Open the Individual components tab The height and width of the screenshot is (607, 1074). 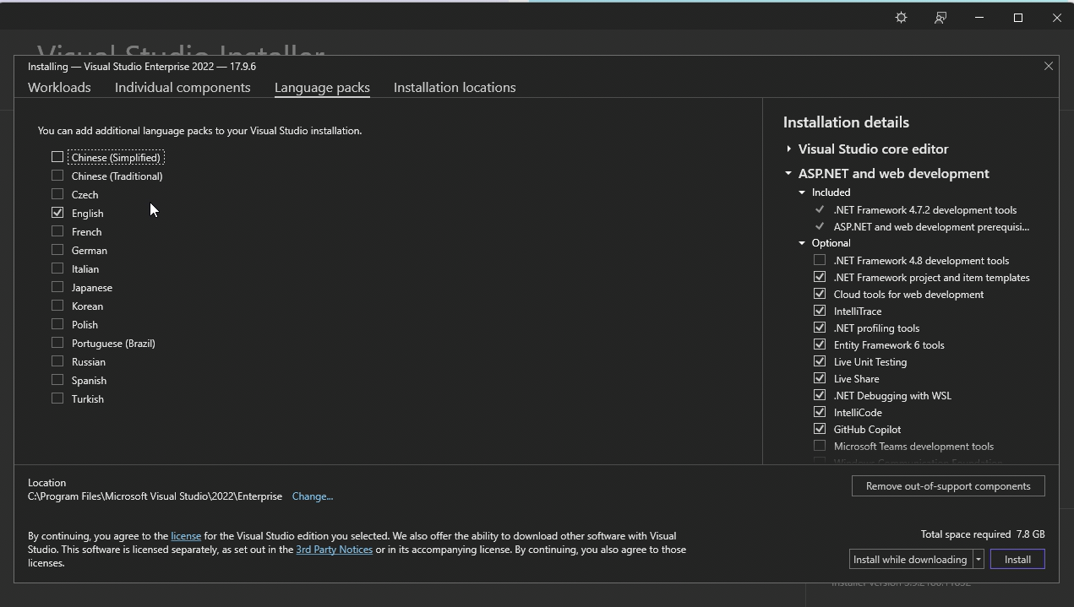click(x=183, y=88)
